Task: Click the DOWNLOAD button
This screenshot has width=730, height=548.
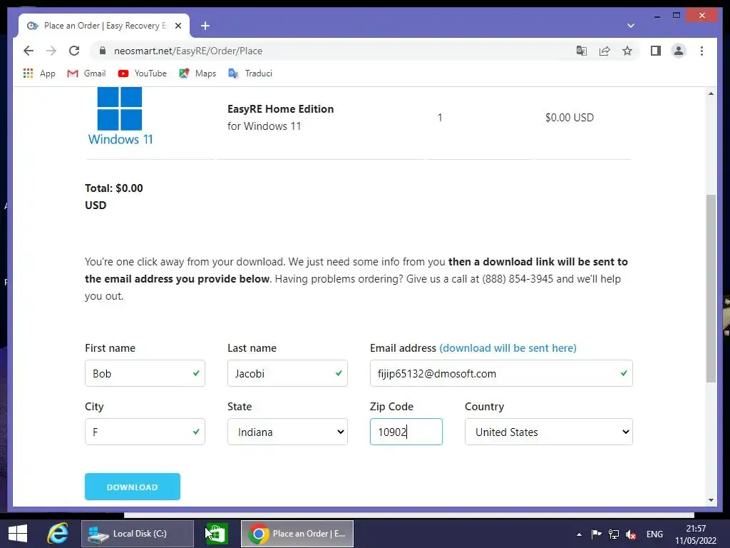Action: tap(132, 487)
